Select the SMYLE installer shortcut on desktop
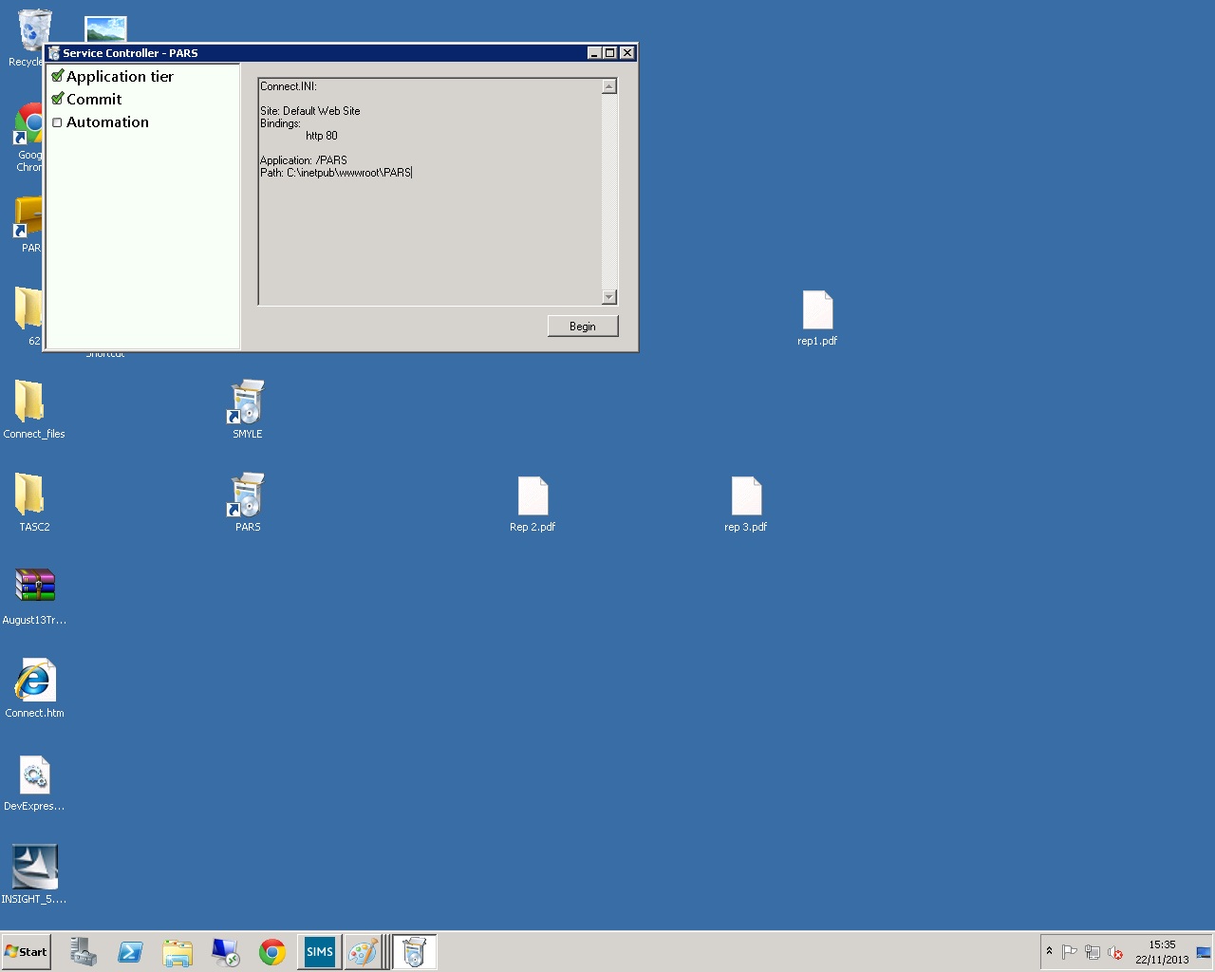Viewport: 1215px width, 972px height. [248, 410]
